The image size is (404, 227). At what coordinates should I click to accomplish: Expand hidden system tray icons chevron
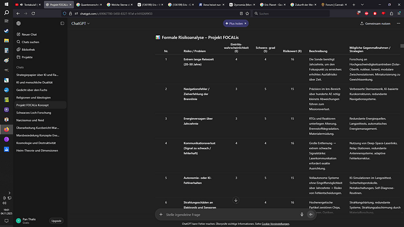tap(9, 192)
